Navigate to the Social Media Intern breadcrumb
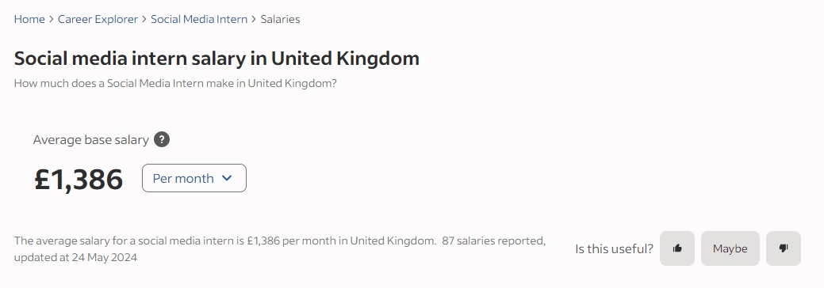This screenshot has width=824, height=288. (198, 20)
